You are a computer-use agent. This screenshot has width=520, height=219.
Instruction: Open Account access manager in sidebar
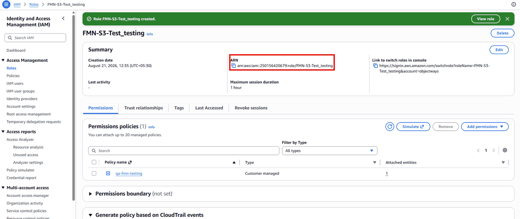(x=28, y=196)
